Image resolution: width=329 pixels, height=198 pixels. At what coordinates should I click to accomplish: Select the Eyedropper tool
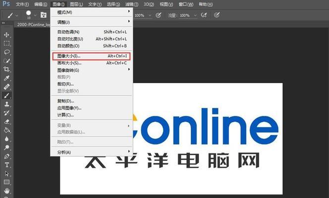[x=6, y=78]
